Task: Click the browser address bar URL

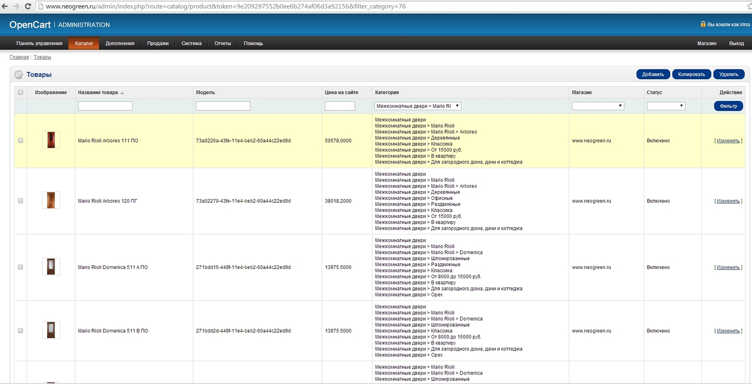Action: tap(226, 7)
